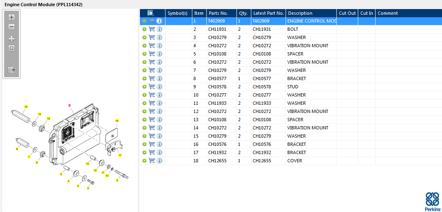The image size is (442, 212).
Task: Click part number CH11933 in Parts No.
Action: click(x=217, y=103)
